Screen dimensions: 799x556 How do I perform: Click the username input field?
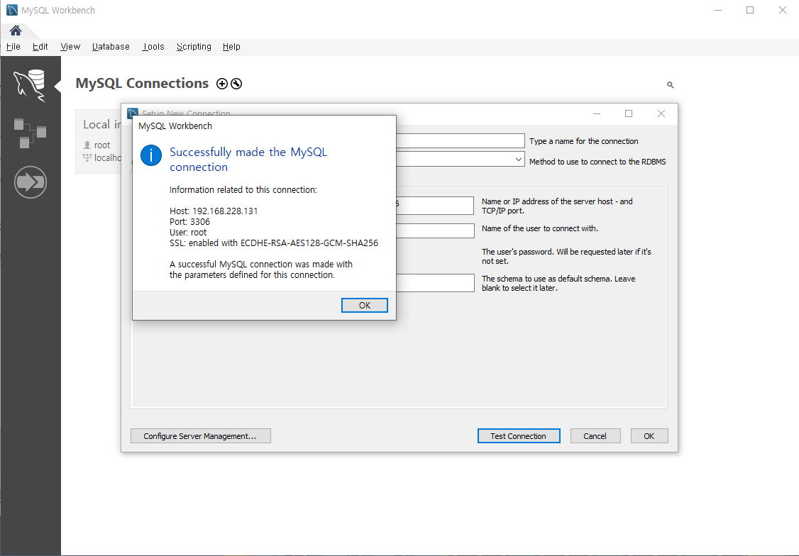click(x=435, y=230)
